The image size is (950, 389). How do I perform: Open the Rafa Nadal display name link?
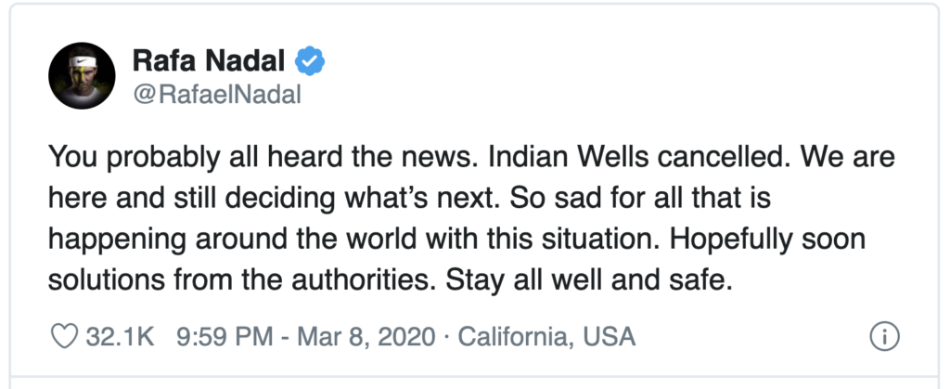(209, 60)
